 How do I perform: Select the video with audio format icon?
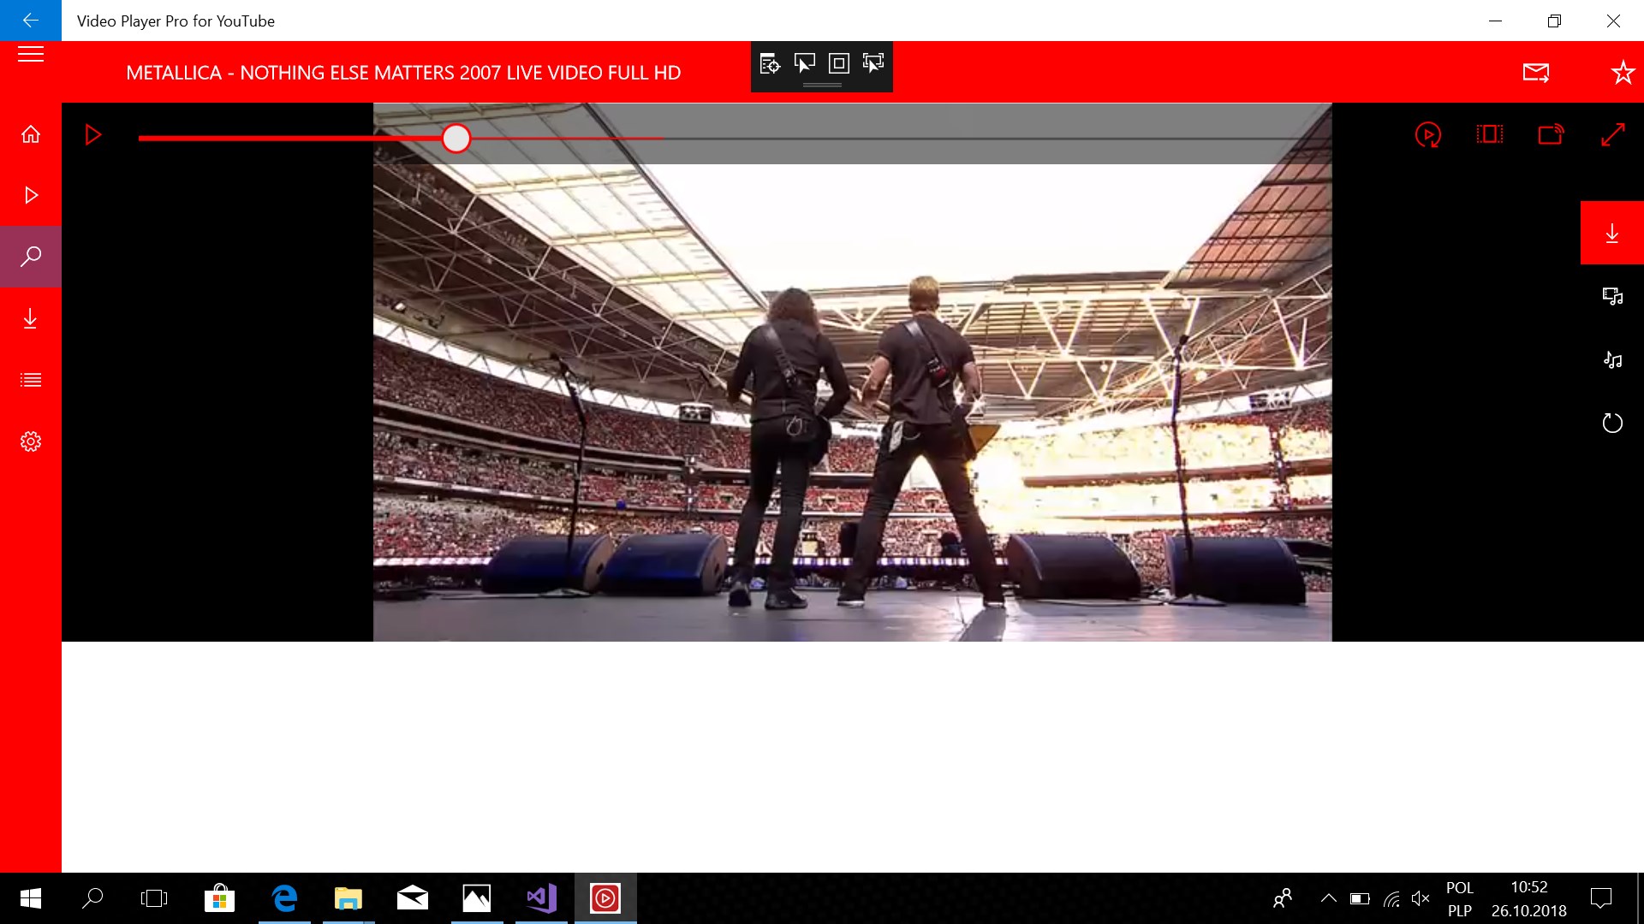[x=1612, y=297]
